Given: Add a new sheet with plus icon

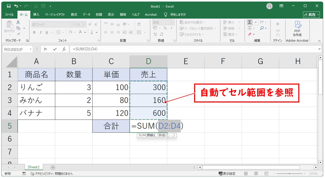Looking at the screenshot, I should click(x=53, y=167).
